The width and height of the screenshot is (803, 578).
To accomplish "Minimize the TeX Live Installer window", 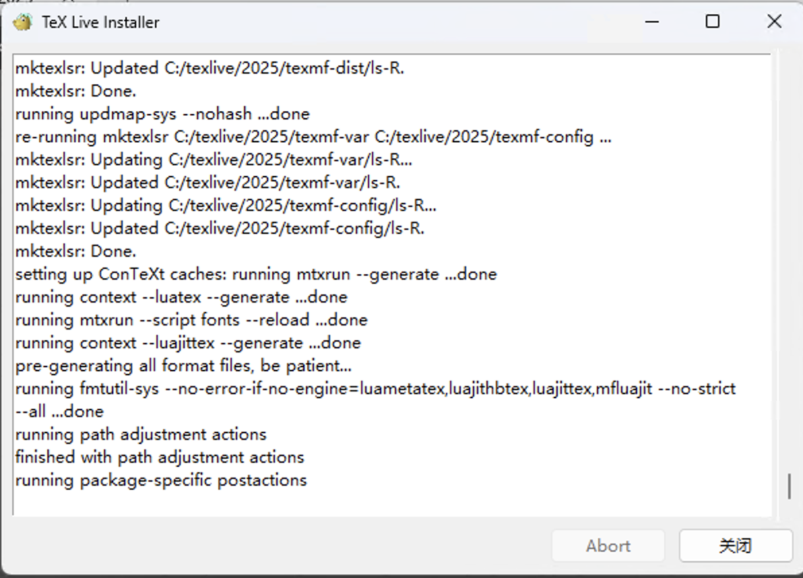I will pos(652,22).
